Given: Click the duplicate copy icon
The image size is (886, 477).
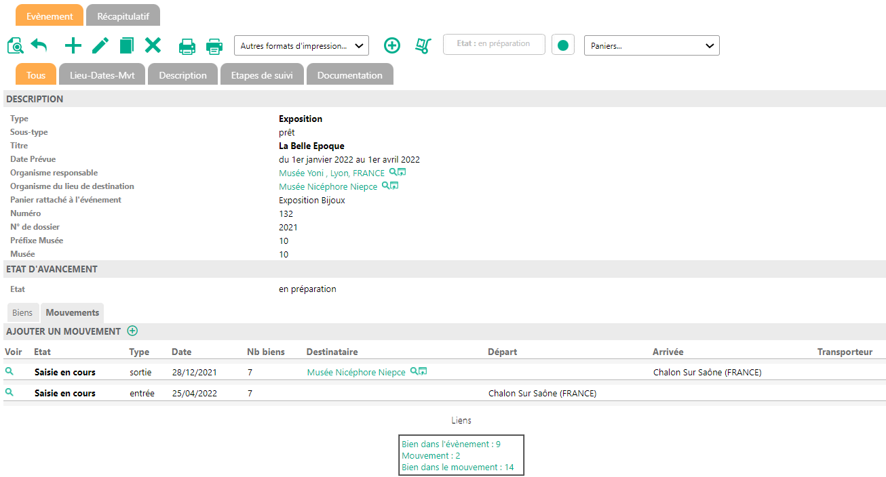Looking at the screenshot, I should tap(127, 46).
